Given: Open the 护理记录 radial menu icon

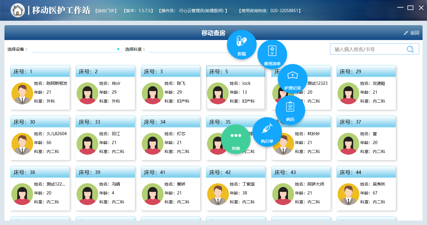Looking at the screenshot, I should pyautogui.click(x=293, y=79).
